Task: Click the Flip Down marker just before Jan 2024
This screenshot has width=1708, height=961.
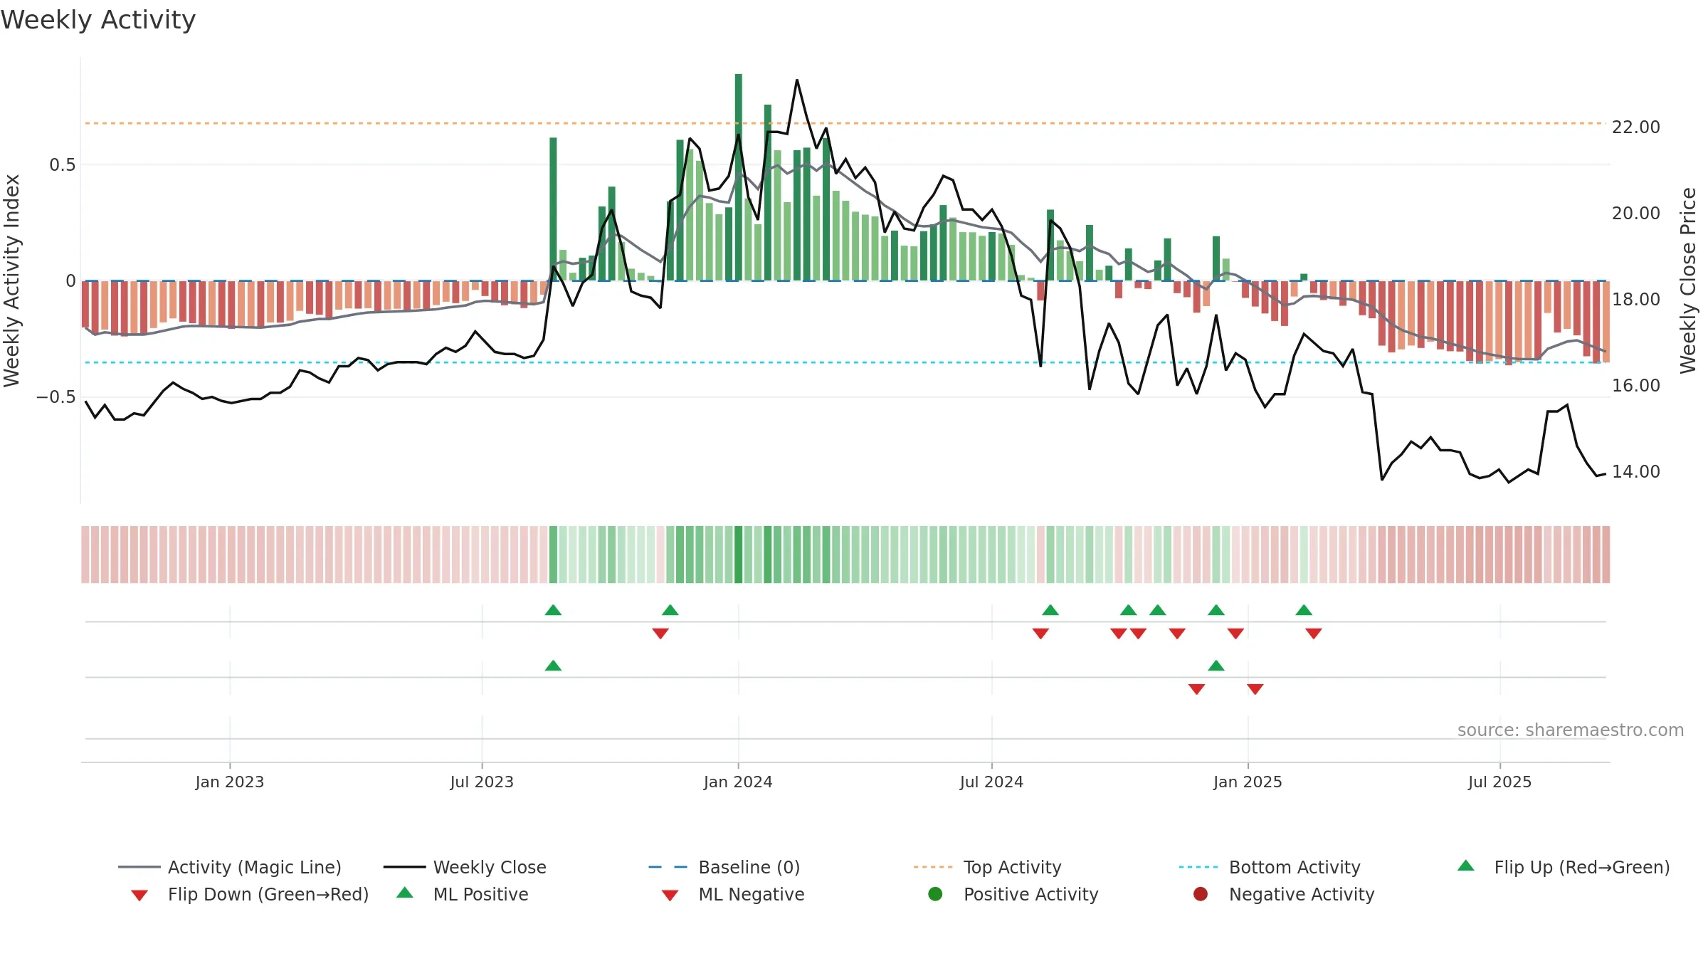Action: pyautogui.click(x=660, y=633)
